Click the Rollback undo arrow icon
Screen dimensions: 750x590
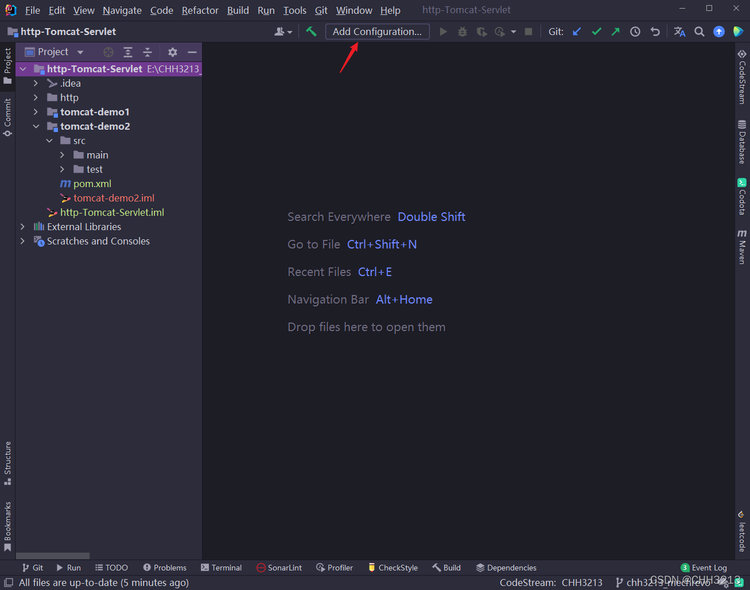click(655, 32)
